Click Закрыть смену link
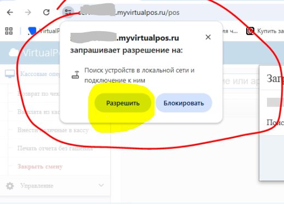 tap(40, 167)
